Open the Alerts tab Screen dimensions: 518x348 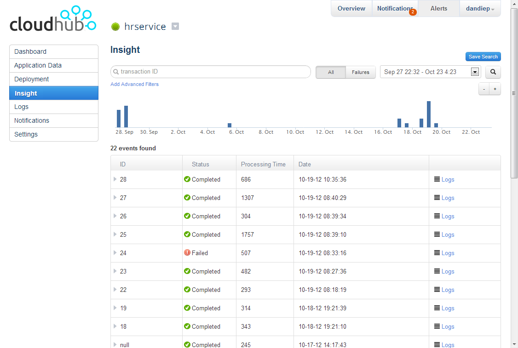438,8
